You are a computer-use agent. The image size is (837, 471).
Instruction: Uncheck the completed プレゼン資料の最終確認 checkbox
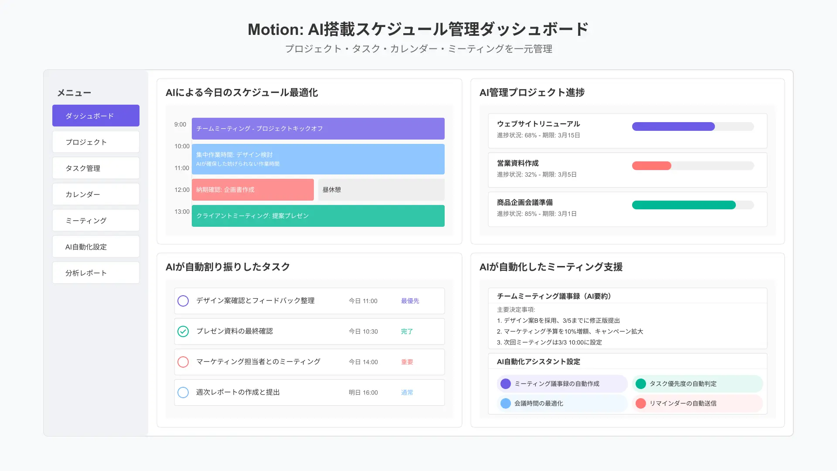tap(183, 331)
